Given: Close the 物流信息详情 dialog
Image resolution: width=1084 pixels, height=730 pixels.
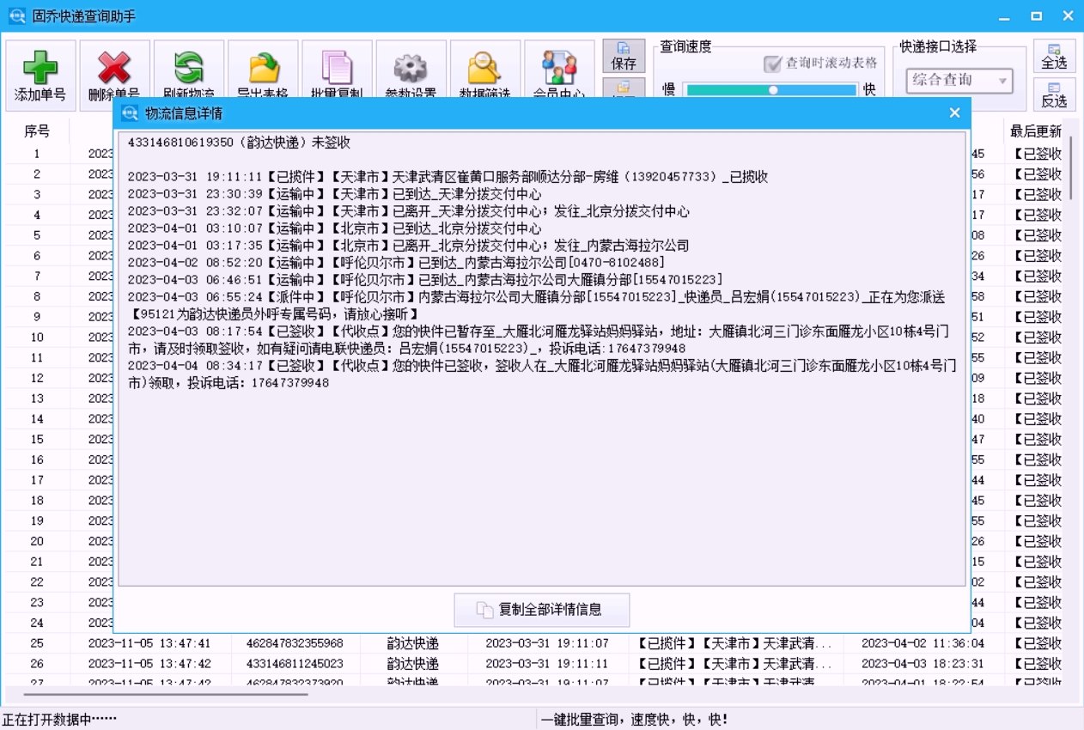Looking at the screenshot, I should pos(954,113).
